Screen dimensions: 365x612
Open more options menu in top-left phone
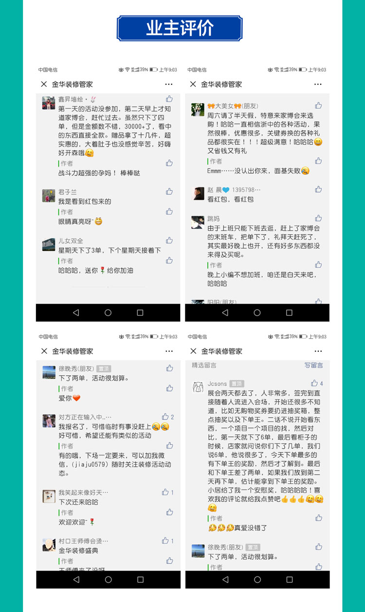click(x=169, y=84)
